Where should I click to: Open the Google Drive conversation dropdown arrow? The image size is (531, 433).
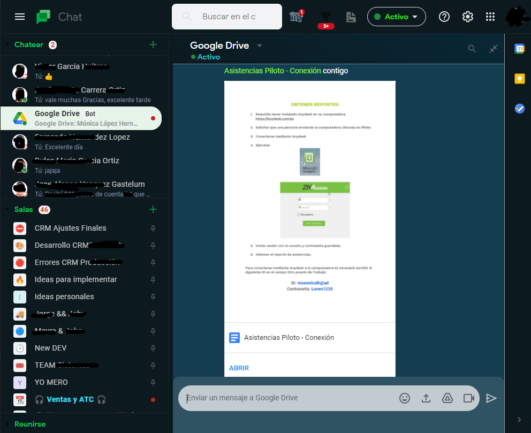pyautogui.click(x=259, y=46)
